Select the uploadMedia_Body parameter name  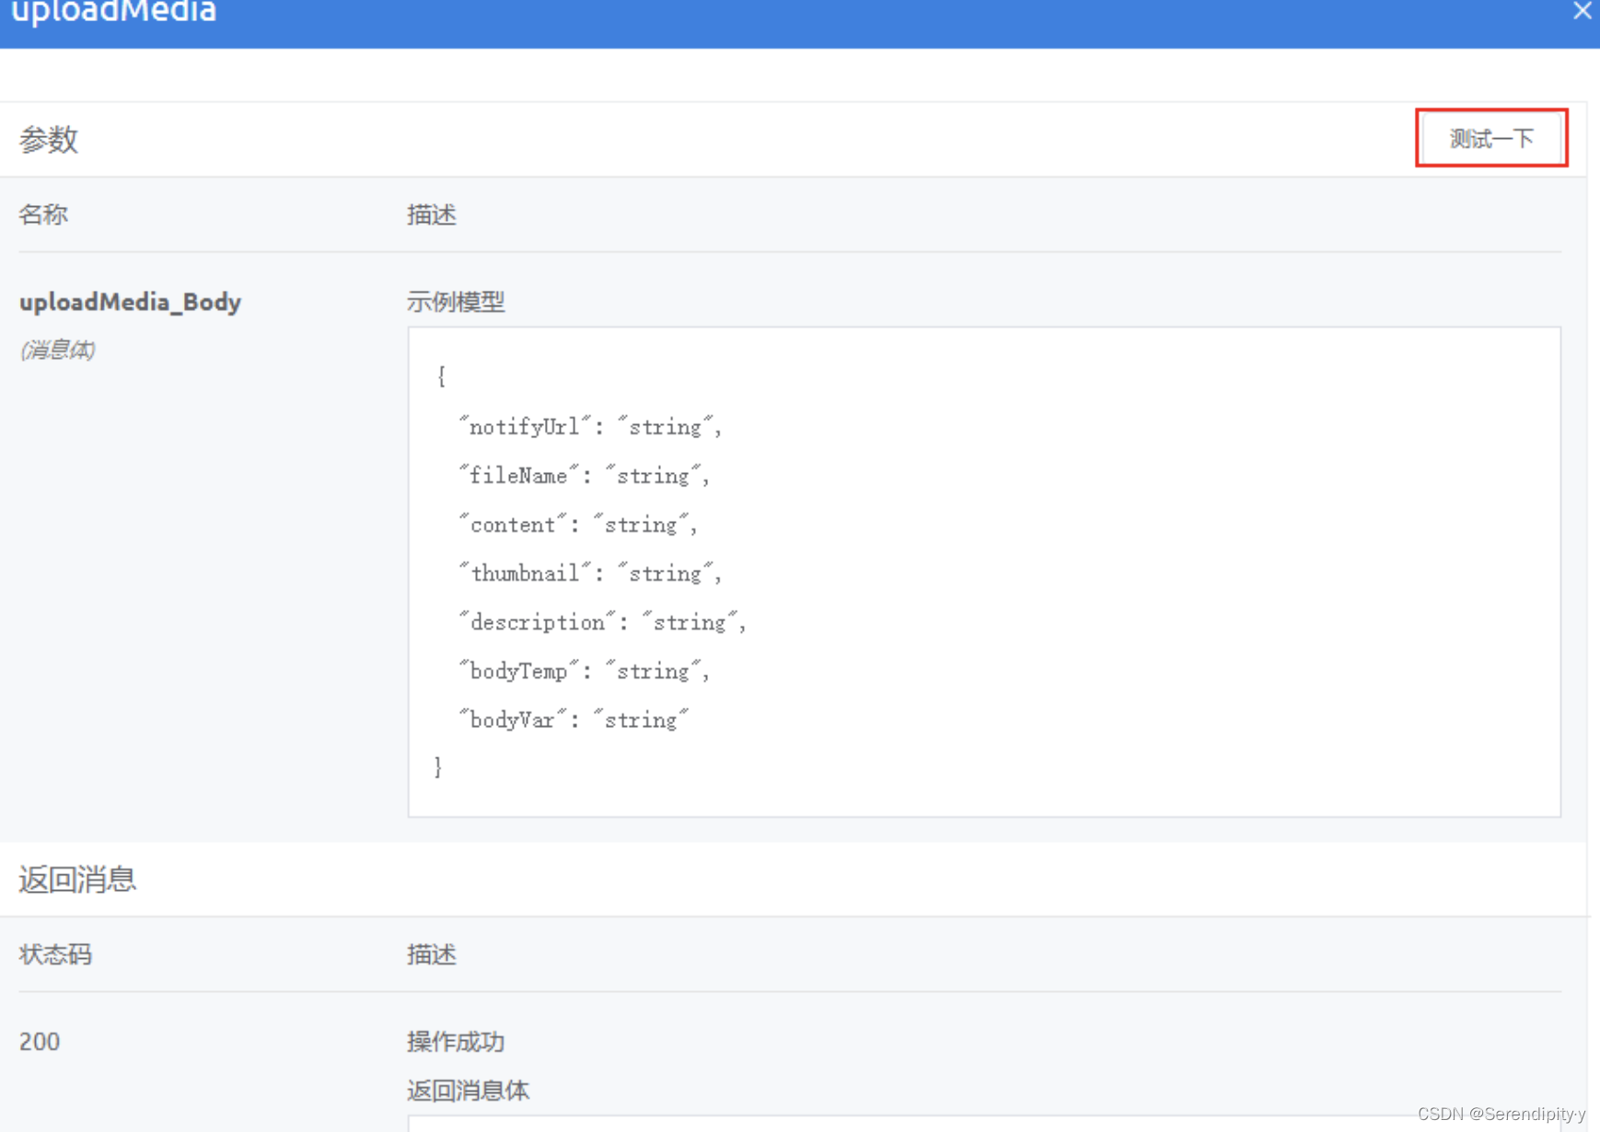point(131,302)
